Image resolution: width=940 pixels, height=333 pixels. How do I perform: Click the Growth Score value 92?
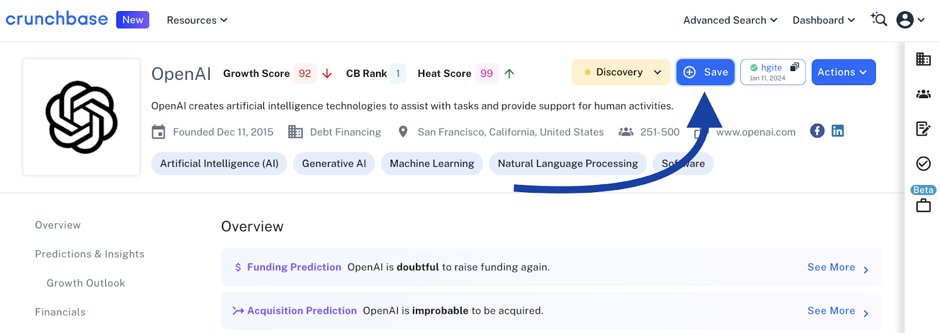pos(305,73)
